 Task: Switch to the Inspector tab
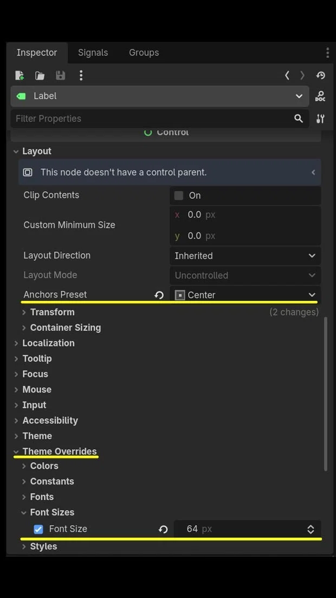click(37, 53)
